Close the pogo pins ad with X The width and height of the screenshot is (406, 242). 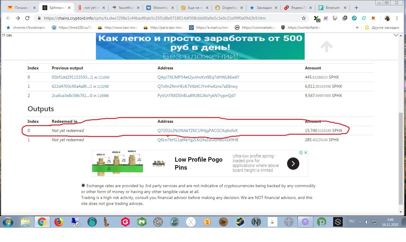pos(306,152)
